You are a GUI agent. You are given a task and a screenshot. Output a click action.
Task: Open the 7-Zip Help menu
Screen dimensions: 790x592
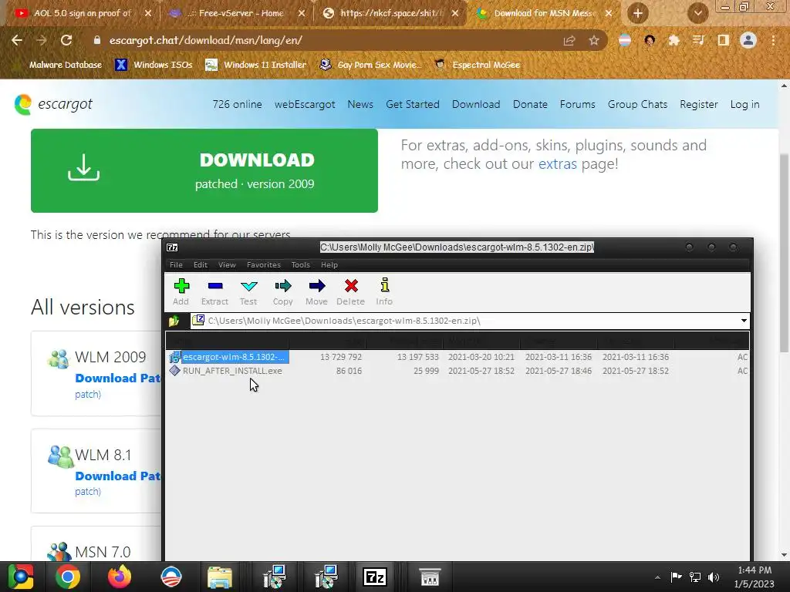329,265
